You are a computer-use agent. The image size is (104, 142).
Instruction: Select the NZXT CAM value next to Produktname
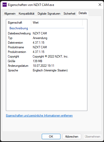pyautogui.click(x=40, y=47)
